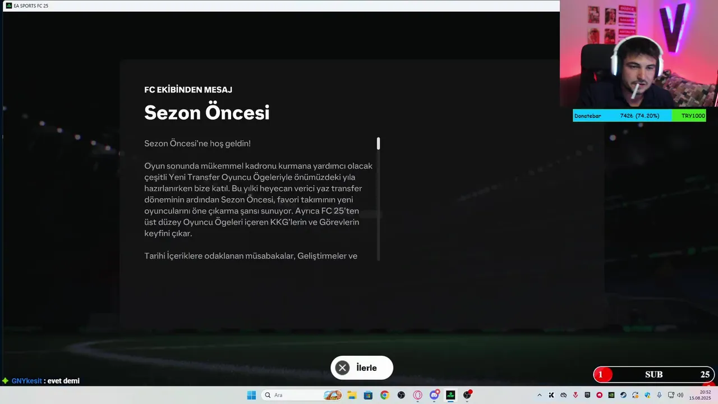Click the Donatebar progress bar
The height and width of the screenshot is (404, 718).
(x=639, y=116)
